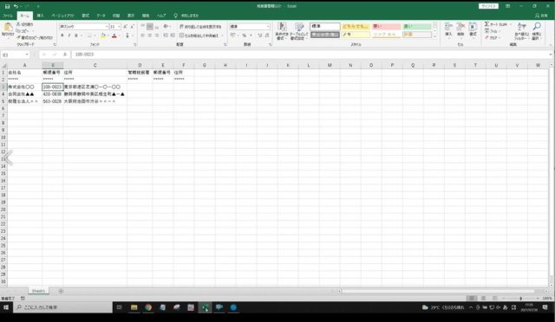
Task: Toggle underline formatting
Action: tap(75, 35)
